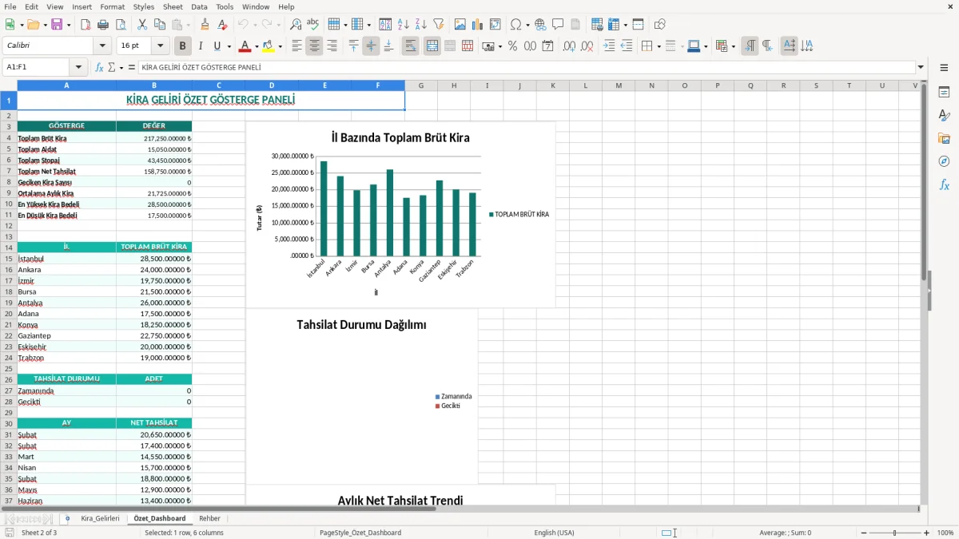959x539 pixels.
Task: Toggle Merge and Center Cells
Action: pos(432,46)
